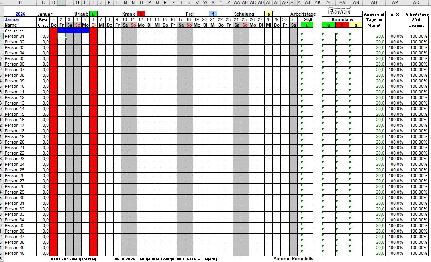Select the column AO header

coord(374,3)
